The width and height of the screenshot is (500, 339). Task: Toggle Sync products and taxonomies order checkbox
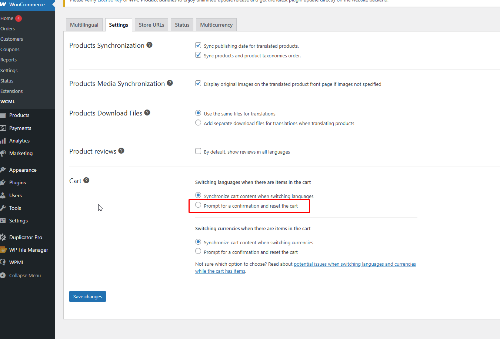click(198, 55)
